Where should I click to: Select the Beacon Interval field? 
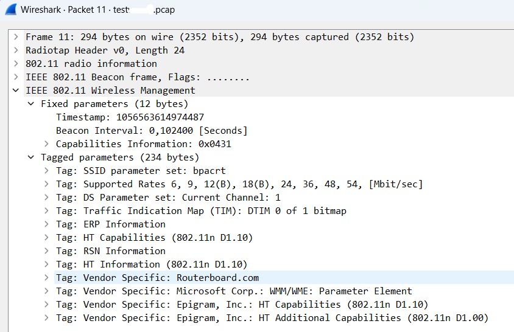[152, 131]
